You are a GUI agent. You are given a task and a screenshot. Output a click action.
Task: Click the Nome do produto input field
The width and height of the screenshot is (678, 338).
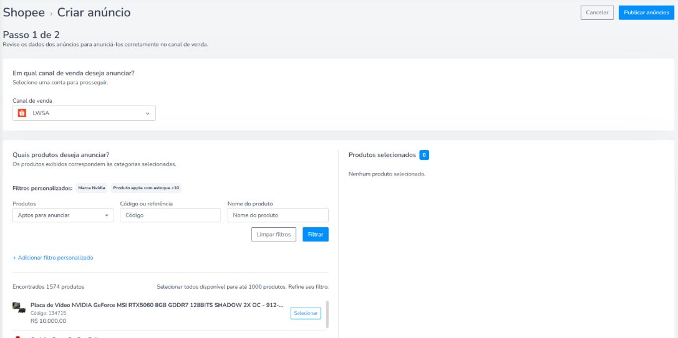pyautogui.click(x=278, y=215)
